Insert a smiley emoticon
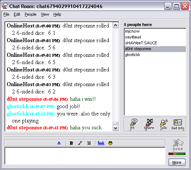The width and height of the screenshot is (191, 170). [110, 143]
